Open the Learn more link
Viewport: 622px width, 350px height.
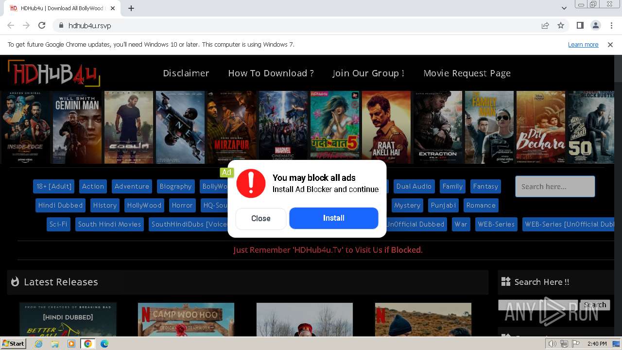[x=583, y=45]
